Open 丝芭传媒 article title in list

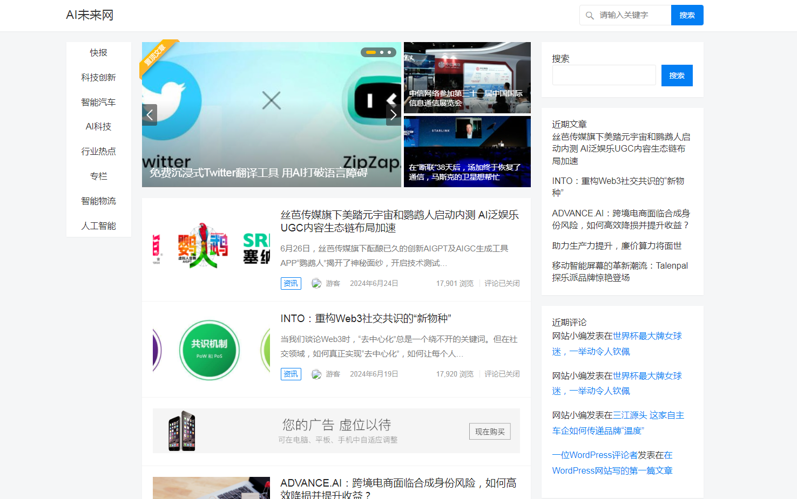[x=400, y=222]
